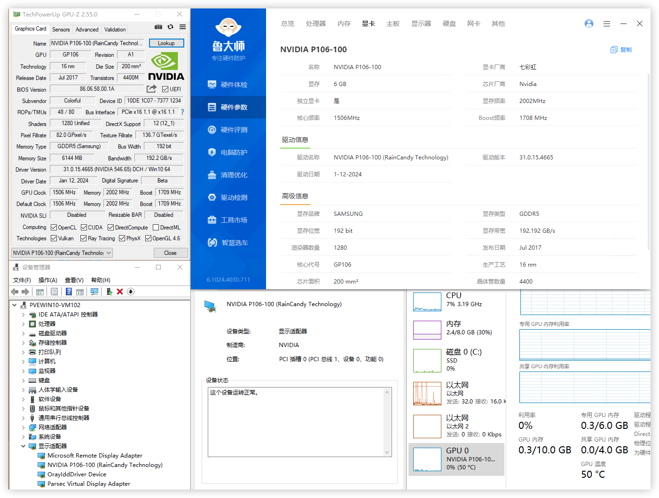Select NVIDIA P106-100 device in tree
This screenshot has height=498, width=659.
click(105, 465)
